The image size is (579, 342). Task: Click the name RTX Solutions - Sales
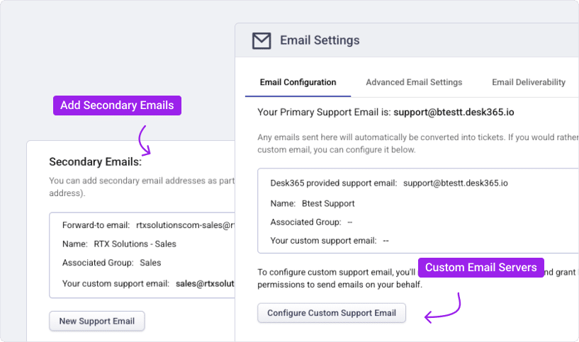(135, 244)
